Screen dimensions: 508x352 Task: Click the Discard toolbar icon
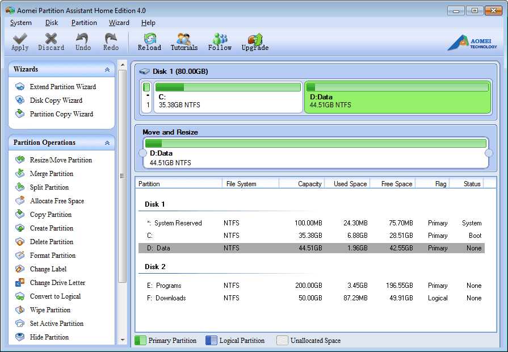51,39
